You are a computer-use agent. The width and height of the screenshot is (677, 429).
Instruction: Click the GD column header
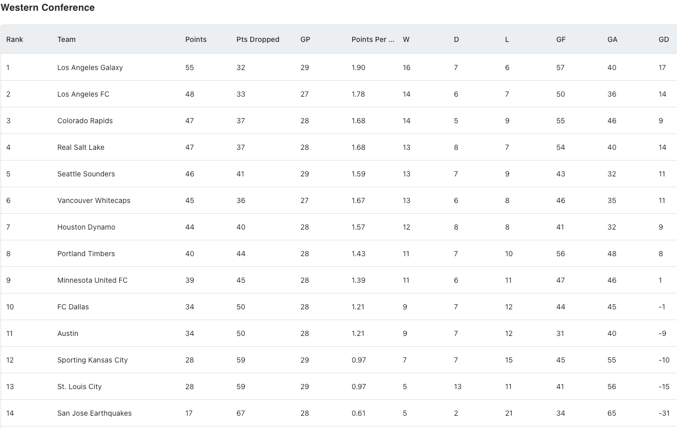coord(664,39)
